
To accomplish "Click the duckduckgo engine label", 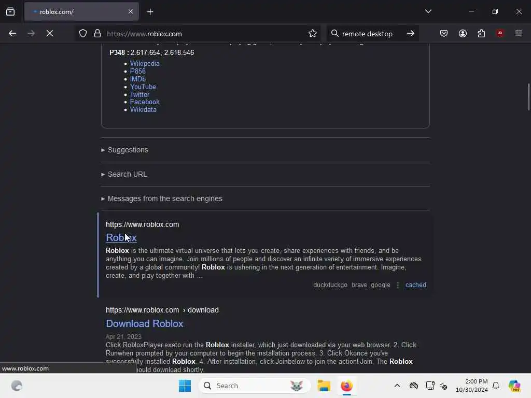I will coord(330,285).
